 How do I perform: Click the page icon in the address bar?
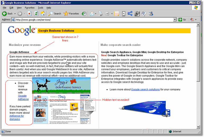pos(13,20)
